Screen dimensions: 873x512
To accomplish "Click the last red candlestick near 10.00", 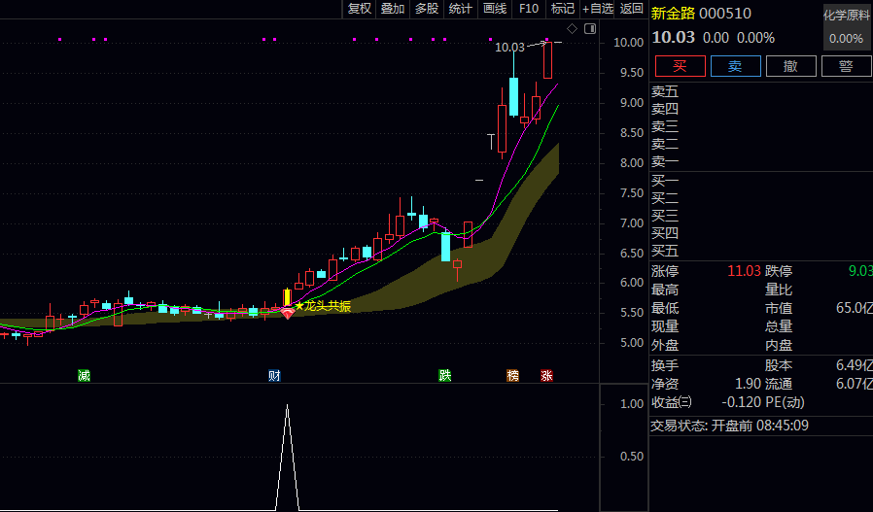I will coord(548,60).
